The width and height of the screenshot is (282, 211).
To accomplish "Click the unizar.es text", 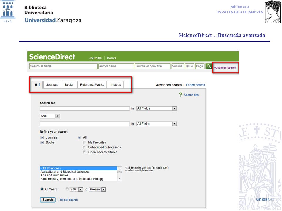I will tap(265, 199).
